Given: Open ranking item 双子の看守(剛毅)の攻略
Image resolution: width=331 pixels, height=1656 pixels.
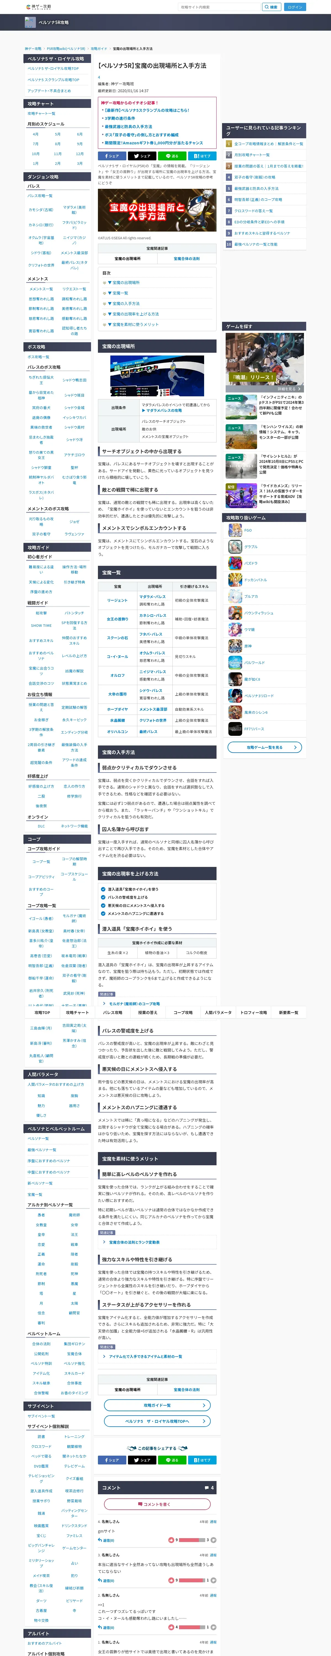Looking at the screenshot, I should pos(255,177).
